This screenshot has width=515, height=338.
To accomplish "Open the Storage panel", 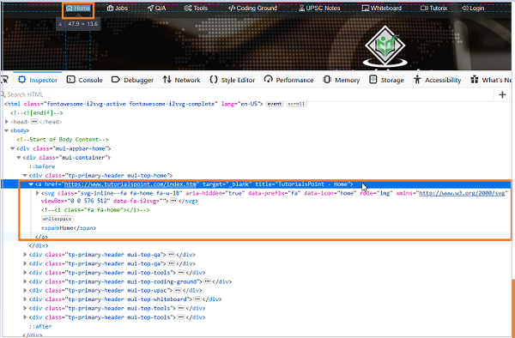I will (386, 80).
